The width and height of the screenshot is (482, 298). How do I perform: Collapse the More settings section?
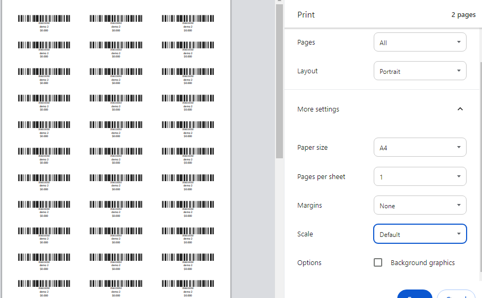[x=460, y=109]
